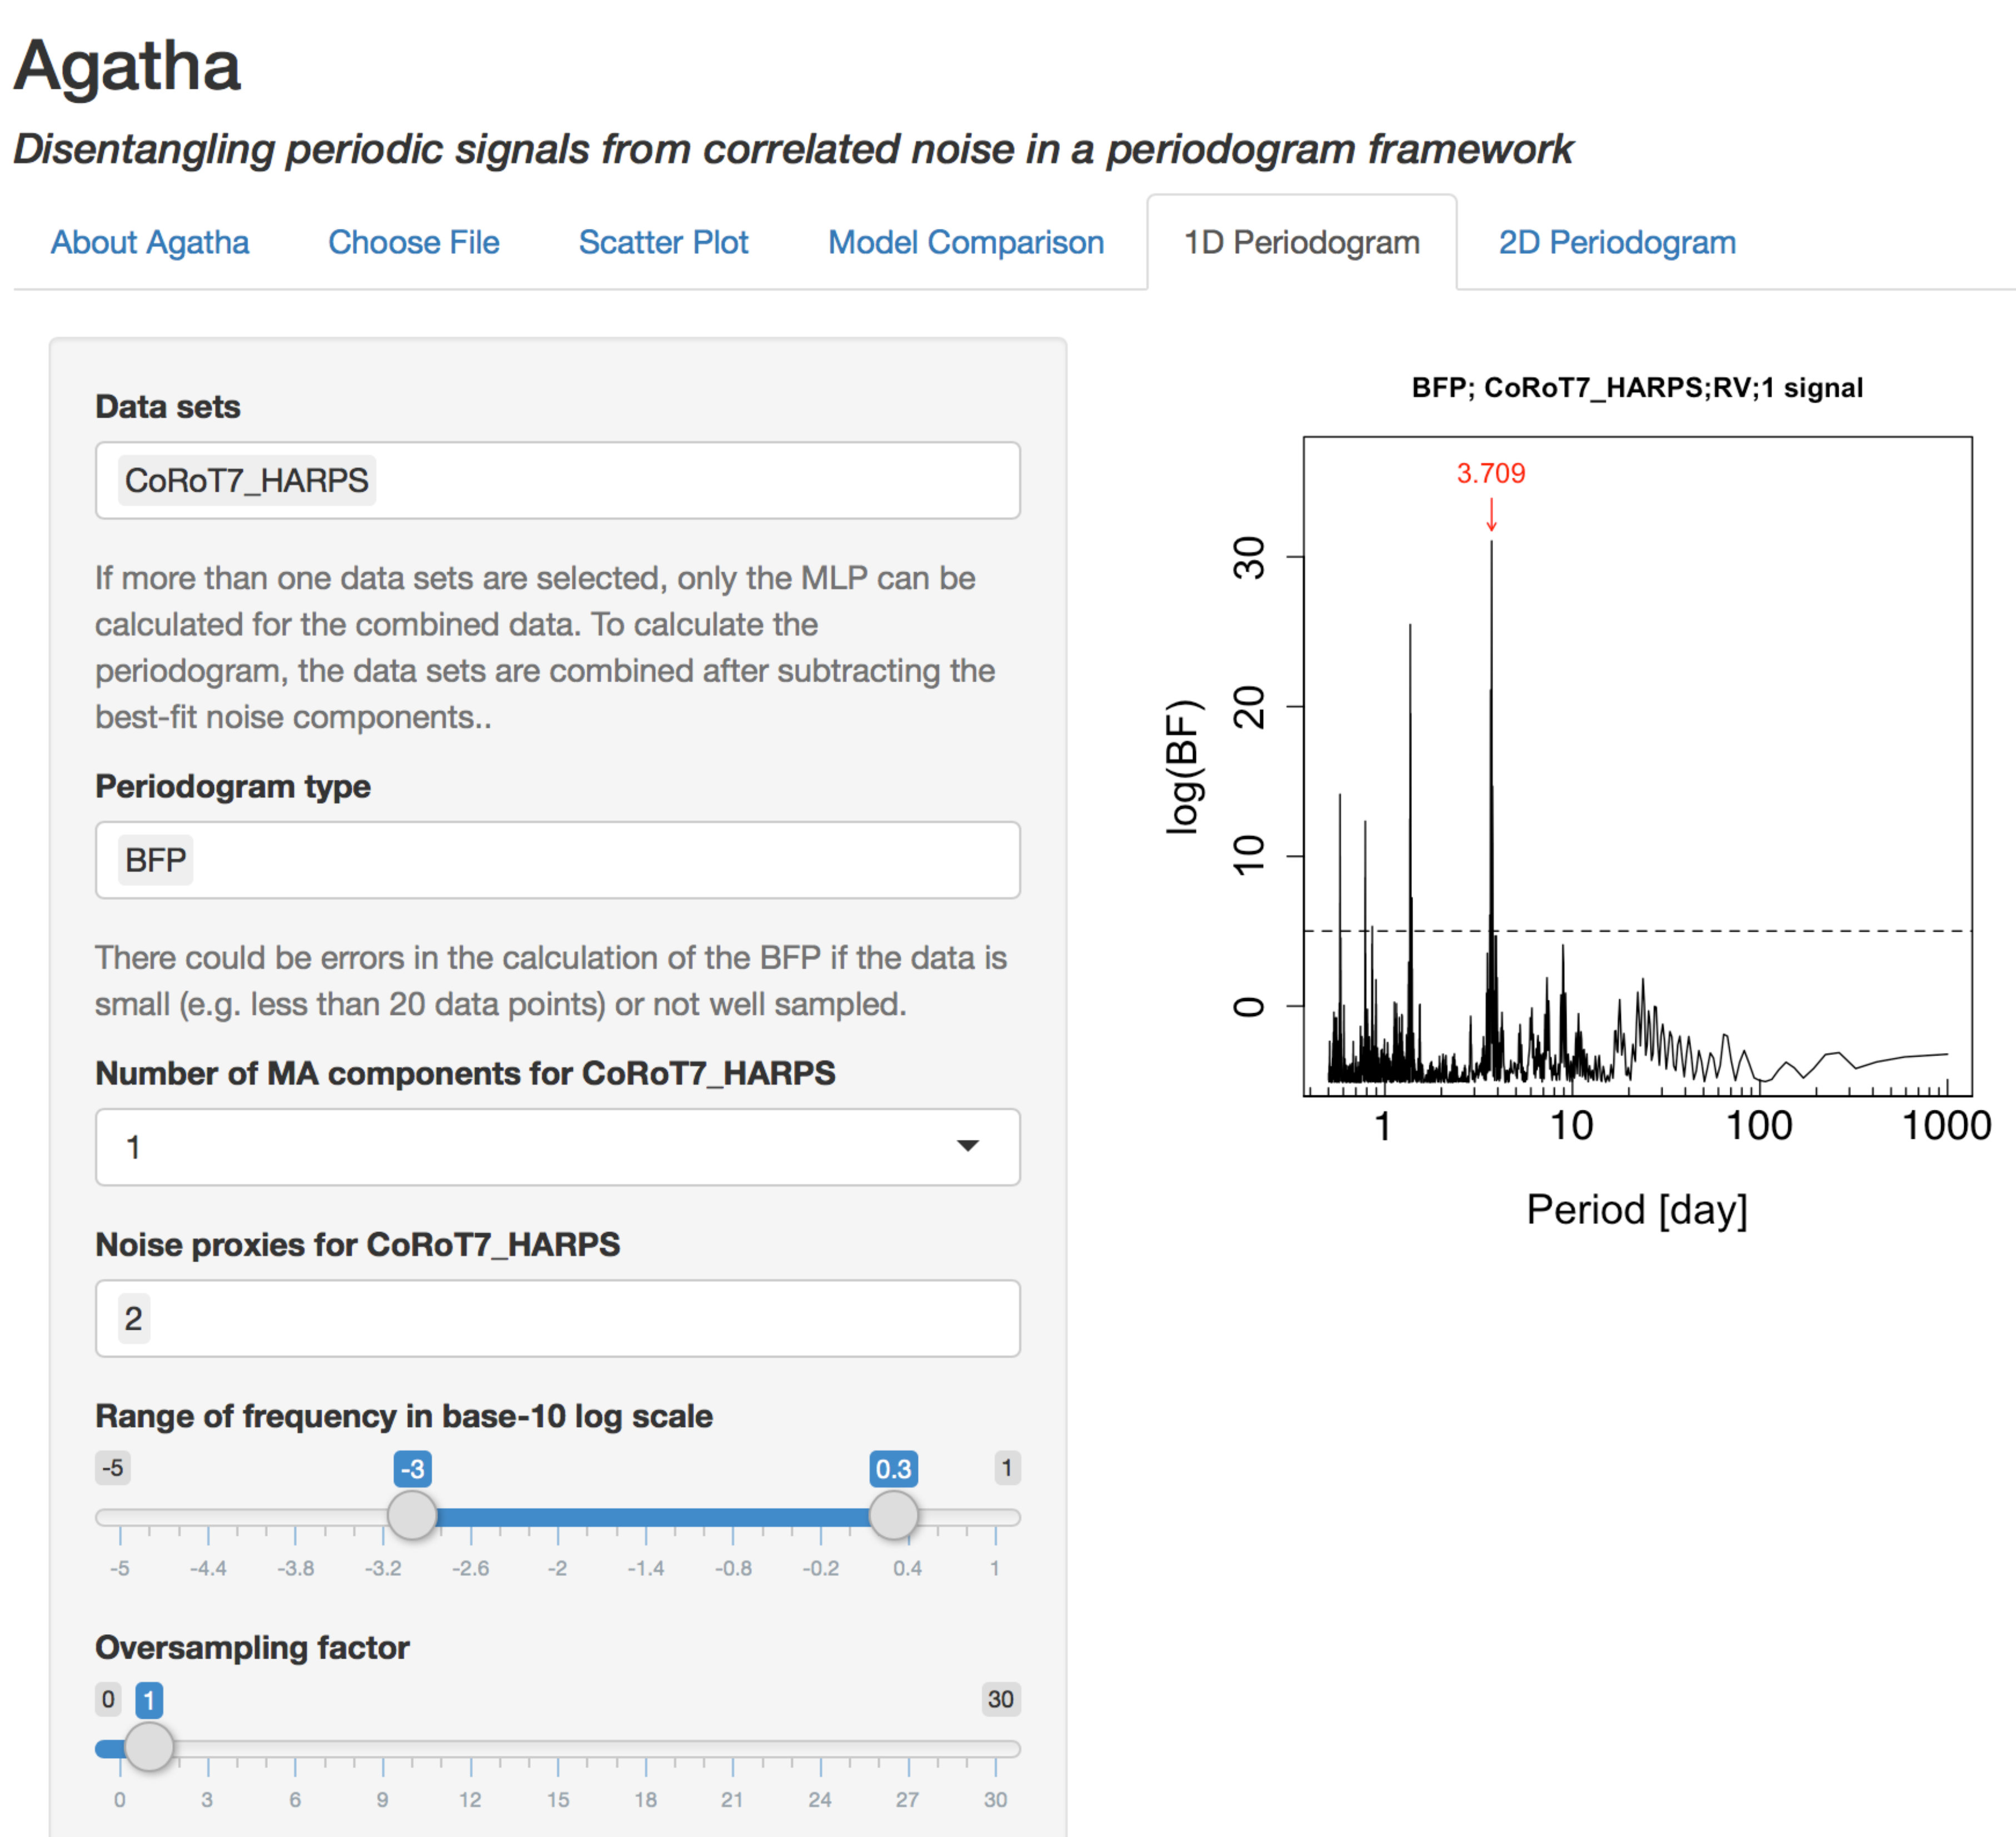
Task: Click the Noise proxies field showing 2
Action: [558, 1318]
